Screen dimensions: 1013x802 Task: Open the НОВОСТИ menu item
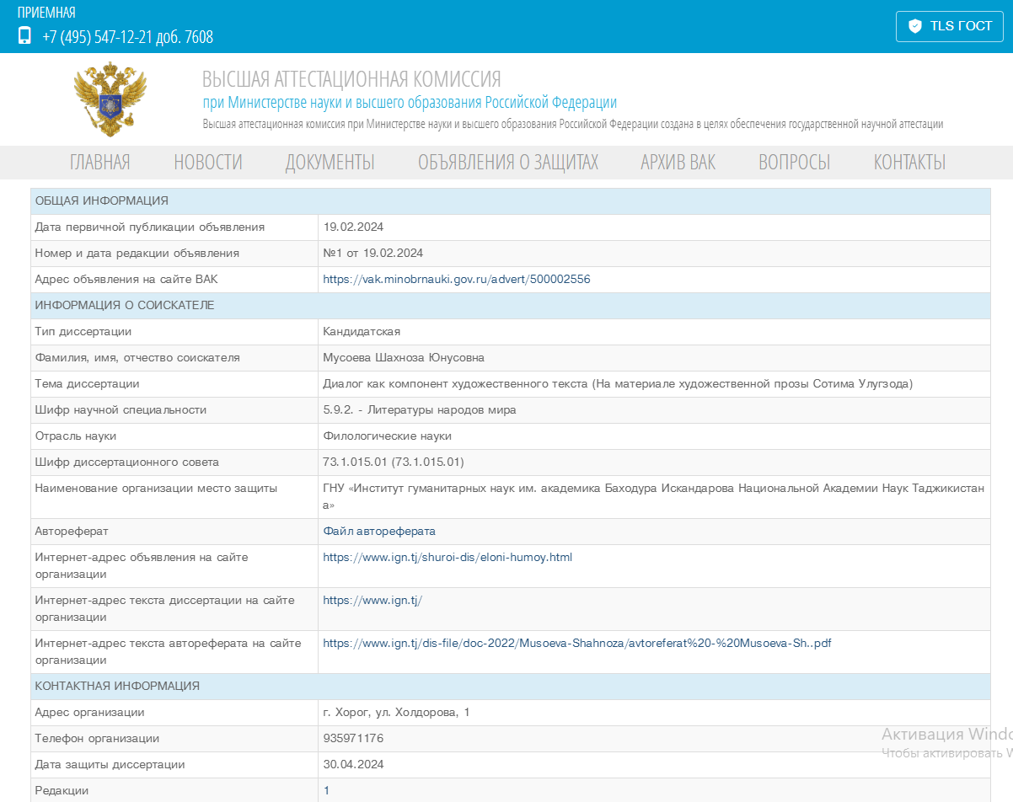click(x=208, y=162)
